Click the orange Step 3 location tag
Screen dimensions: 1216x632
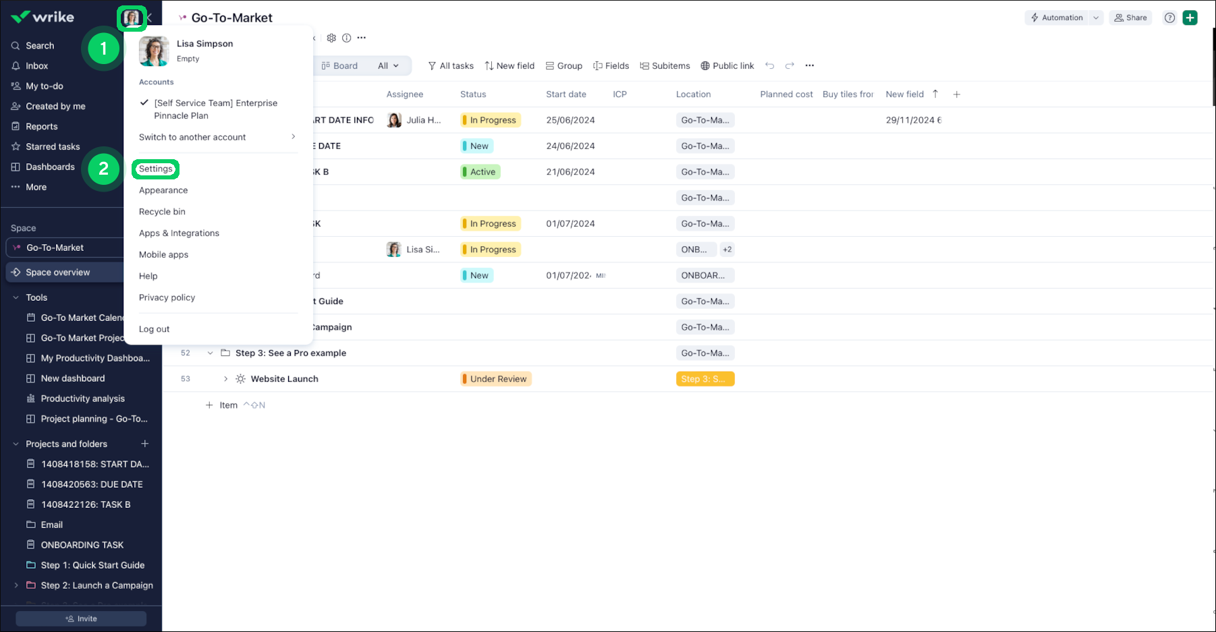click(705, 379)
